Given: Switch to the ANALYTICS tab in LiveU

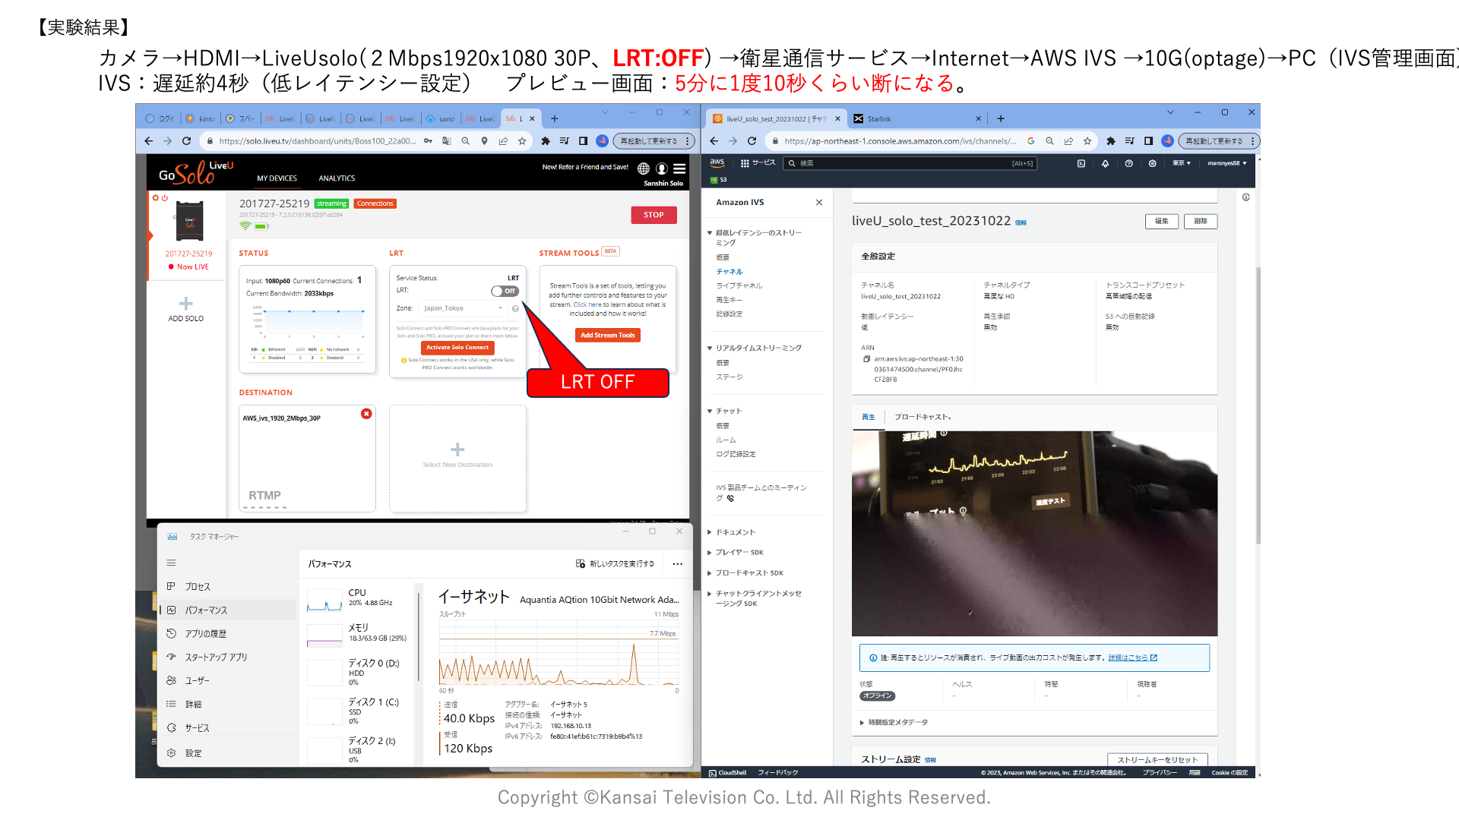Looking at the screenshot, I should (x=337, y=178).
